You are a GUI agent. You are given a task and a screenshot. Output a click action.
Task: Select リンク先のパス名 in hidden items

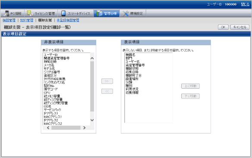point(54,83)
